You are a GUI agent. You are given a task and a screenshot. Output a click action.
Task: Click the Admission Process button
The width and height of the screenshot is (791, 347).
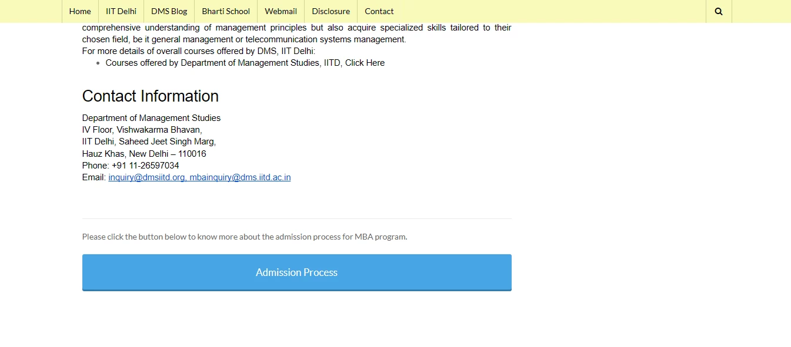296,272
